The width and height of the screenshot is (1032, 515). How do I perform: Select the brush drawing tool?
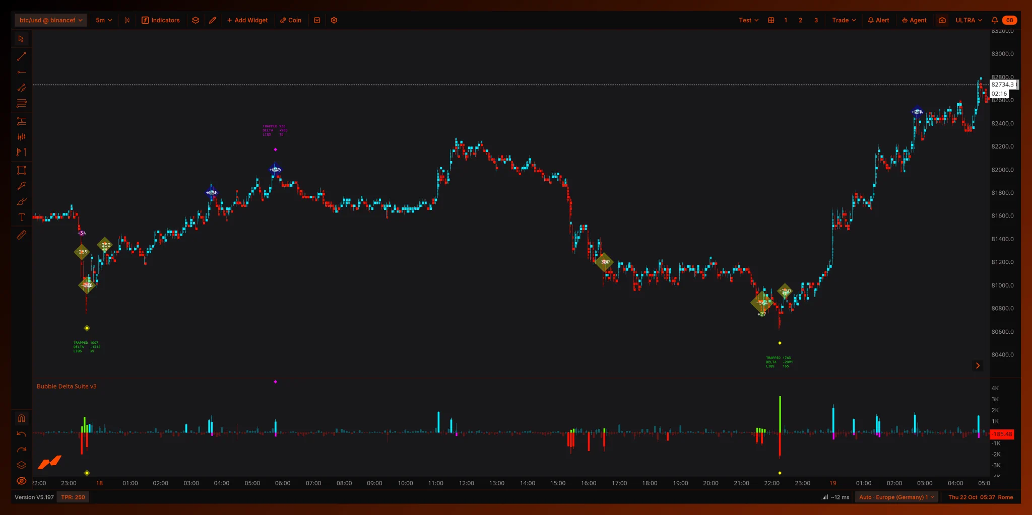click(x=21, y=201)
